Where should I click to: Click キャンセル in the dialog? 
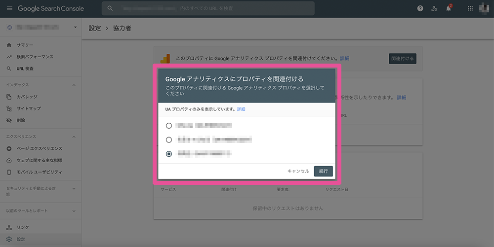(x=298, y=171)
